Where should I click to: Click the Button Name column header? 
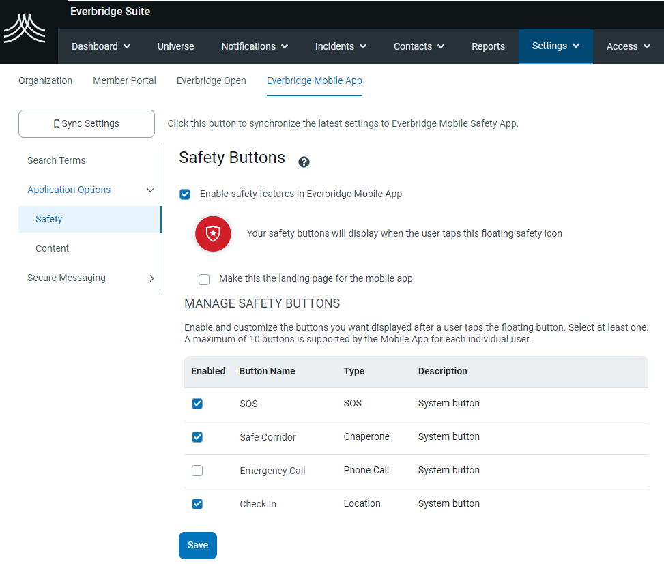pyautogui.click(x=268, y=371)
